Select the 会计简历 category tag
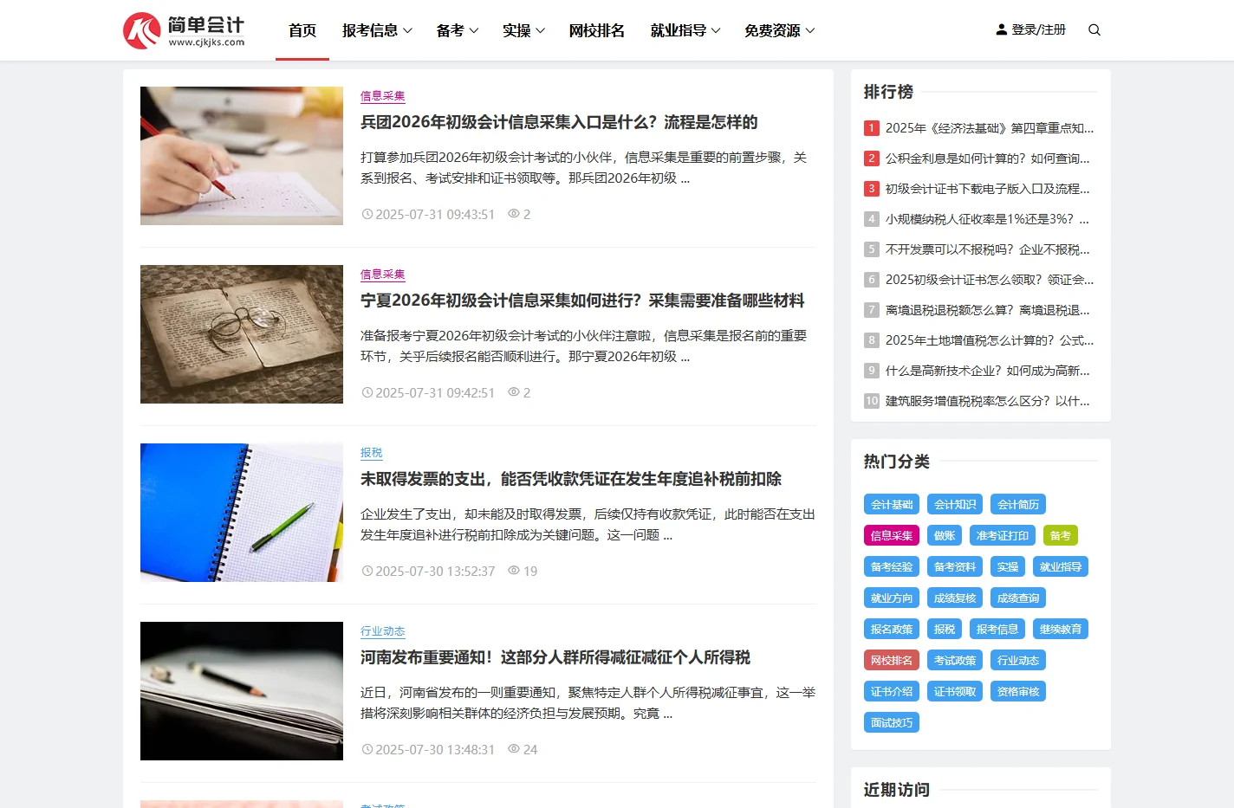The width and height of the screenshot is (1234, 808). click(1018, 504)
